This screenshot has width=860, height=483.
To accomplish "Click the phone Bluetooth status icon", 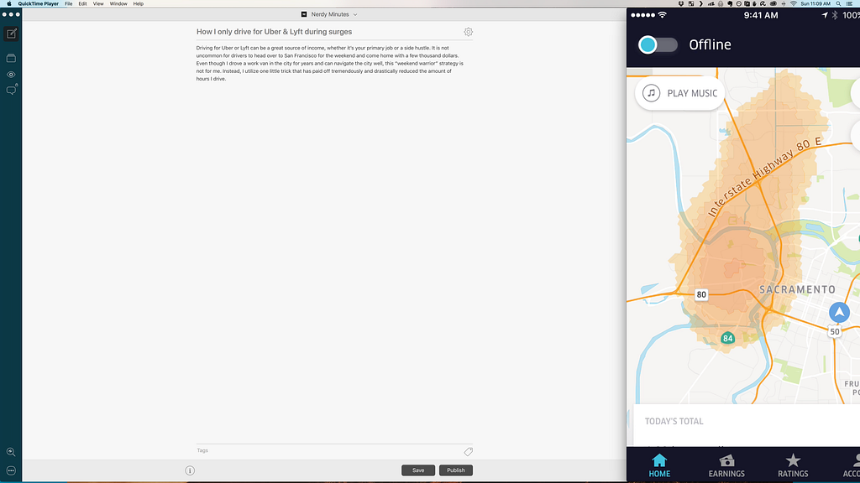I will coord(835,15).
